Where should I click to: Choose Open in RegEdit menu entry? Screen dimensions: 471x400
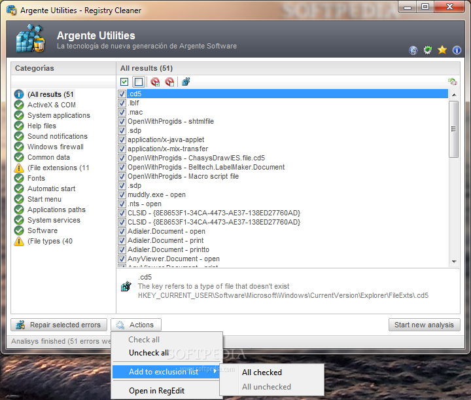click(156, 391)
